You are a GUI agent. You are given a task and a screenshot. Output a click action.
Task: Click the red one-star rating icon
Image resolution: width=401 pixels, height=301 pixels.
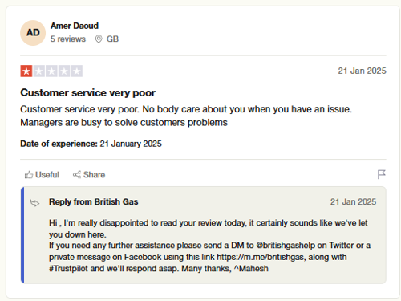[x=26, y=71]
